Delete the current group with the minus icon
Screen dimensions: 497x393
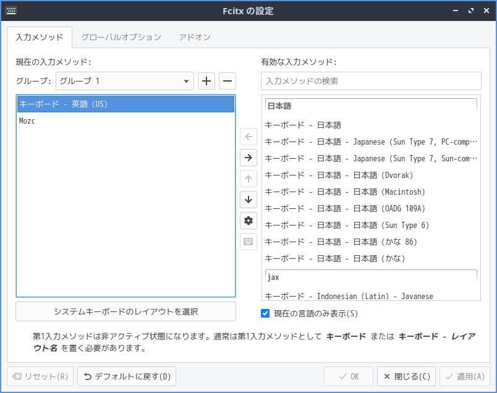click(x=226, y=80)
